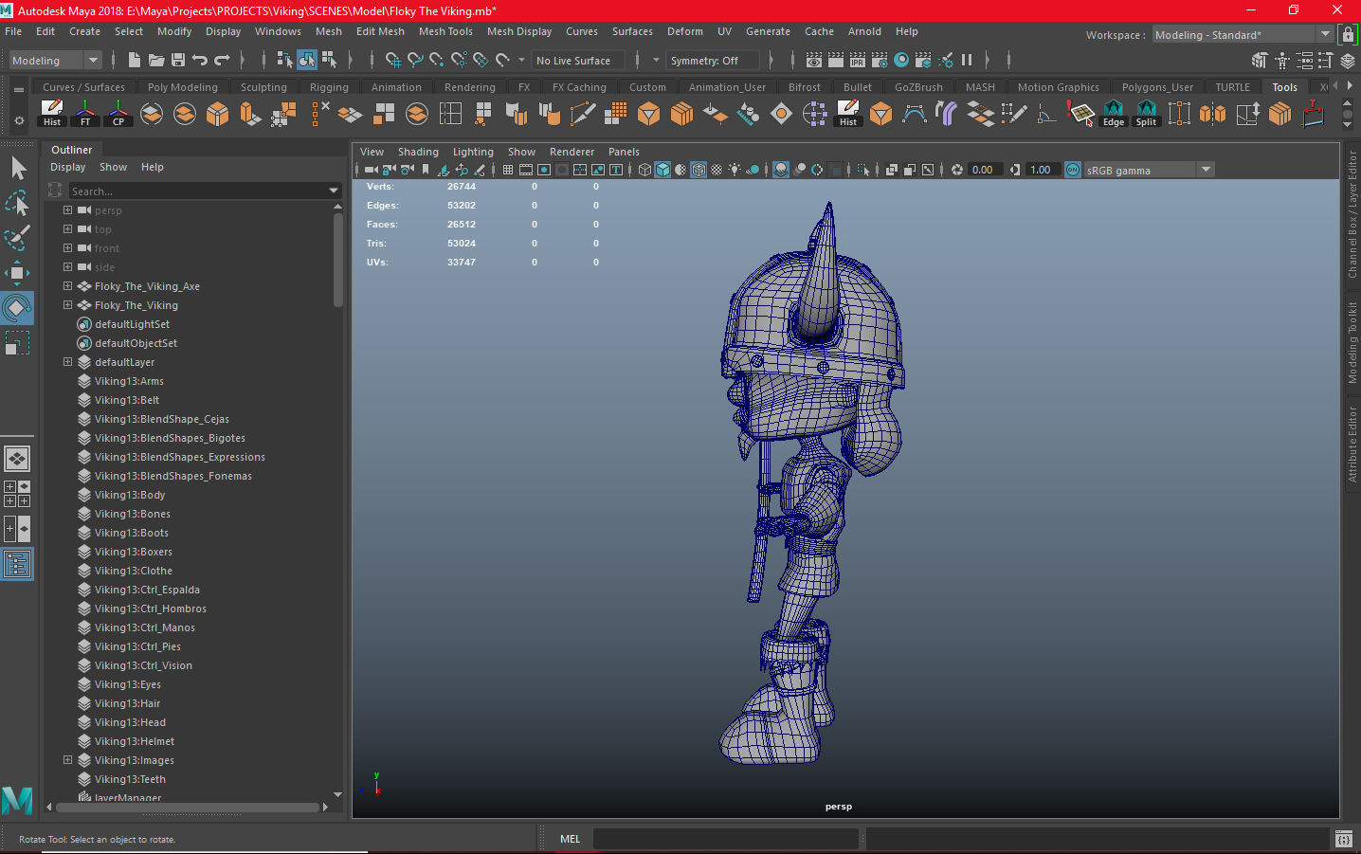The image size is (1361, 854).
Task: Expand the Viking13:Images node
Action: pyautogui.click(x=67, y=759)
